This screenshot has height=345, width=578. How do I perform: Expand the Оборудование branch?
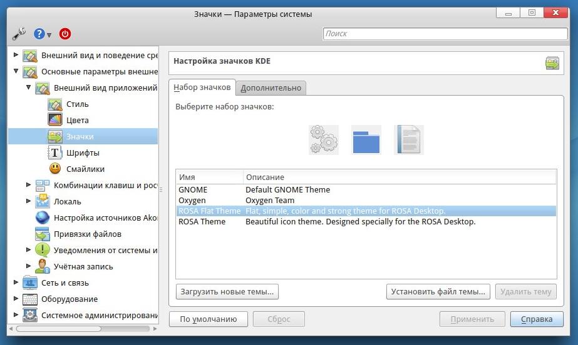pos(16,298)
